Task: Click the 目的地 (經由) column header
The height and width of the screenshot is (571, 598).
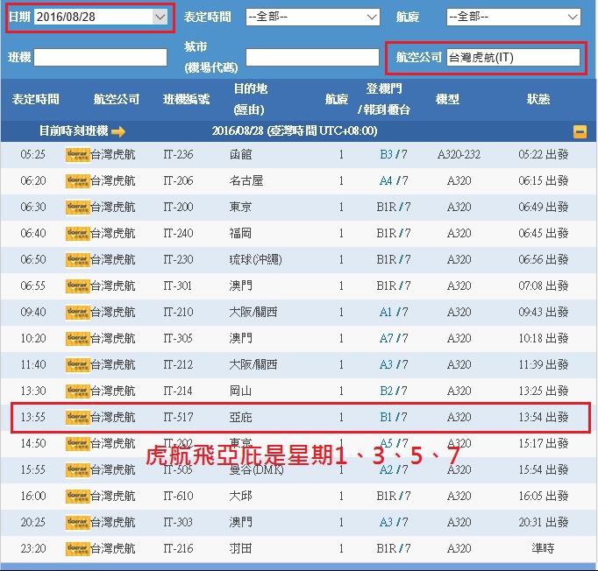Action: click(250, 100)
